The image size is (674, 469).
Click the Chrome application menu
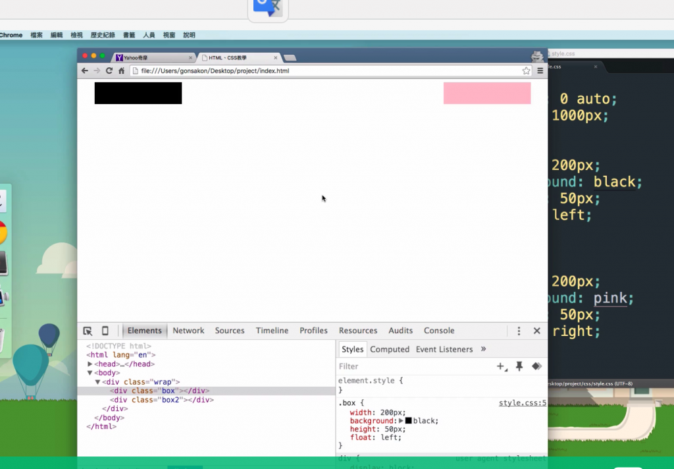(x=11, y=35)
